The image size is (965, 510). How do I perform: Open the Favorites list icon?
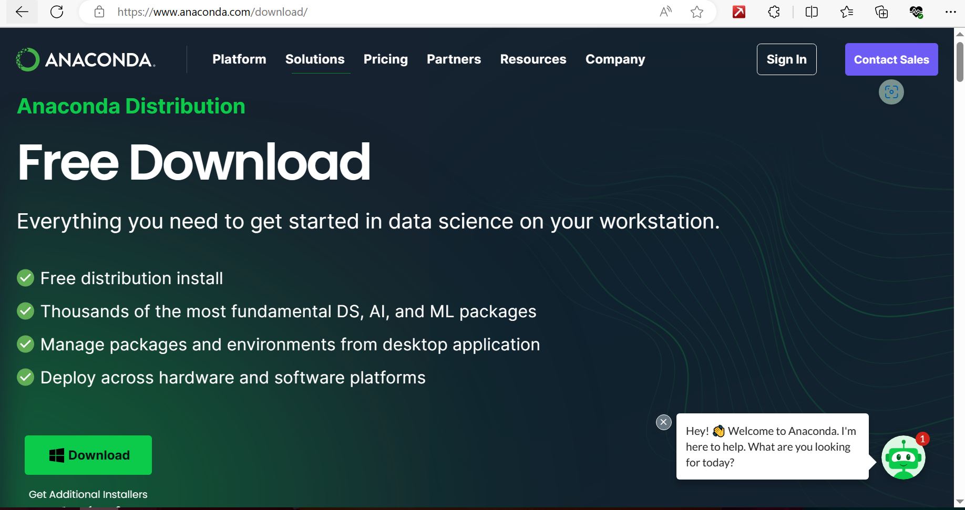click(846, 12)
